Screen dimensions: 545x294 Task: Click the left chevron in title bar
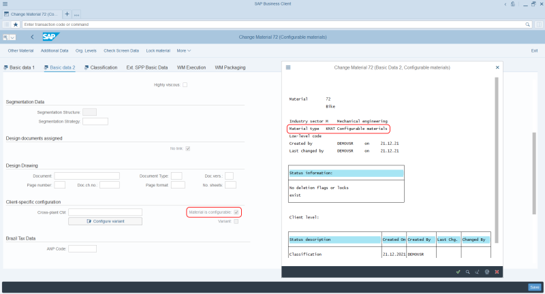coord(505,4)
